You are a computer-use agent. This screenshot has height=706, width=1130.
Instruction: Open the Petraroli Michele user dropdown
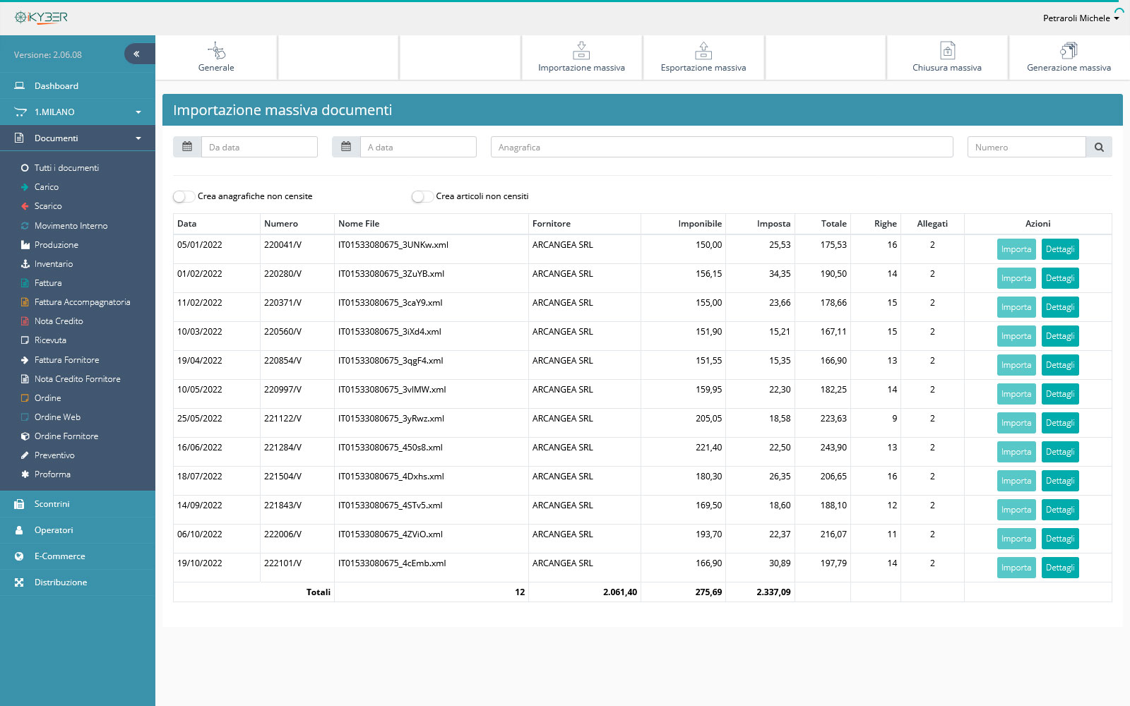click(1081, 18)
